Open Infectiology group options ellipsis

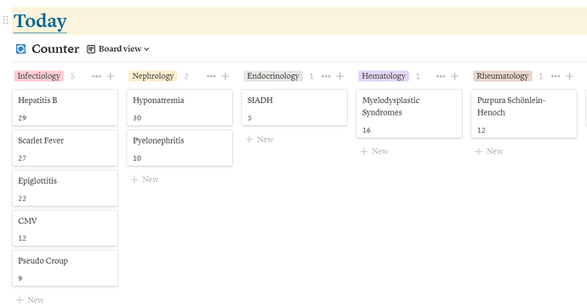[x=96, y=77]
